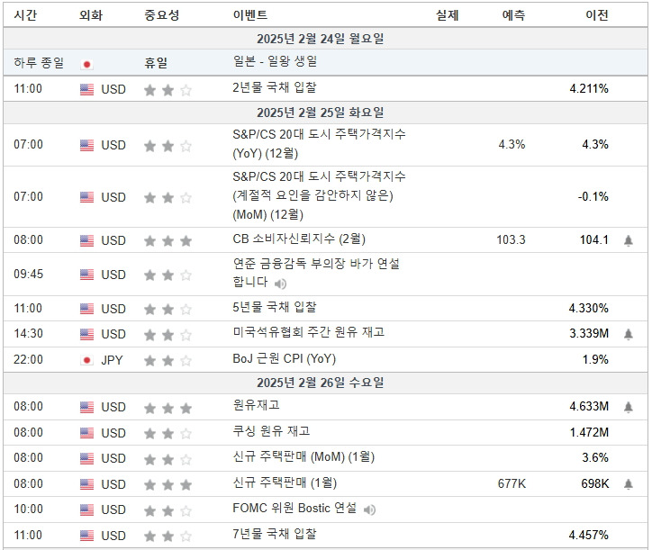Click Japan flag in BoJ 근원 CPI row
The image size is (652, 550).
click(86, 360)
